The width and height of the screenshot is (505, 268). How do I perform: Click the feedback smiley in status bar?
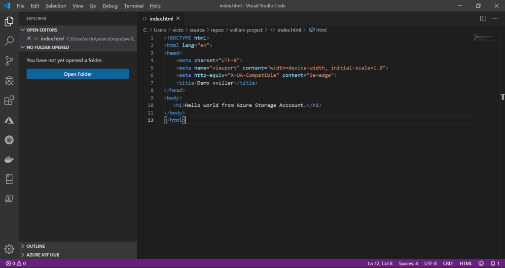click(481, 264)
